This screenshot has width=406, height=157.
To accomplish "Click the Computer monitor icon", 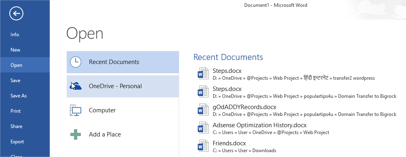I will coord(76,110).
